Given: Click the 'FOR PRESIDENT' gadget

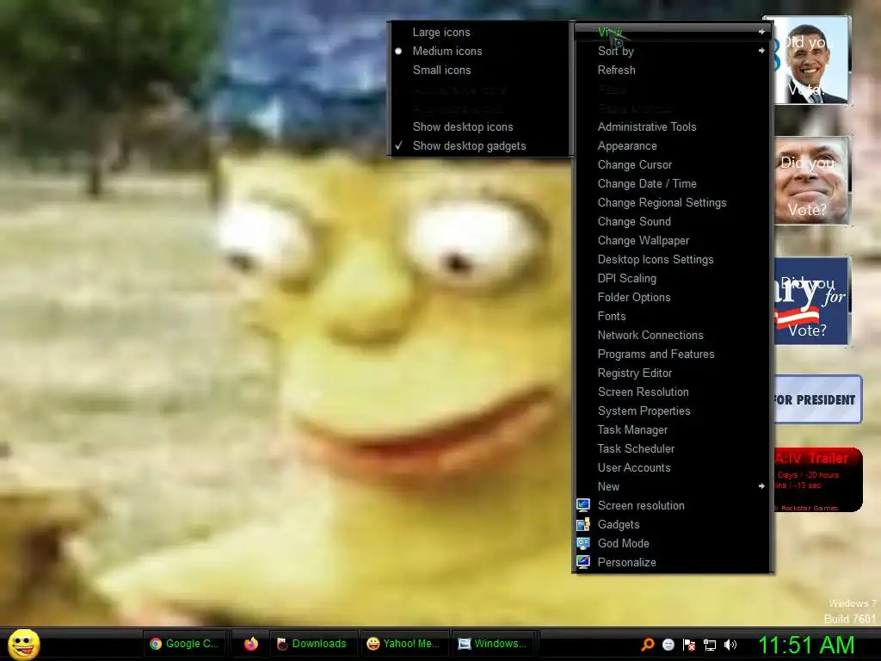Looking at the screenshot, I should [x=817, y=399].
